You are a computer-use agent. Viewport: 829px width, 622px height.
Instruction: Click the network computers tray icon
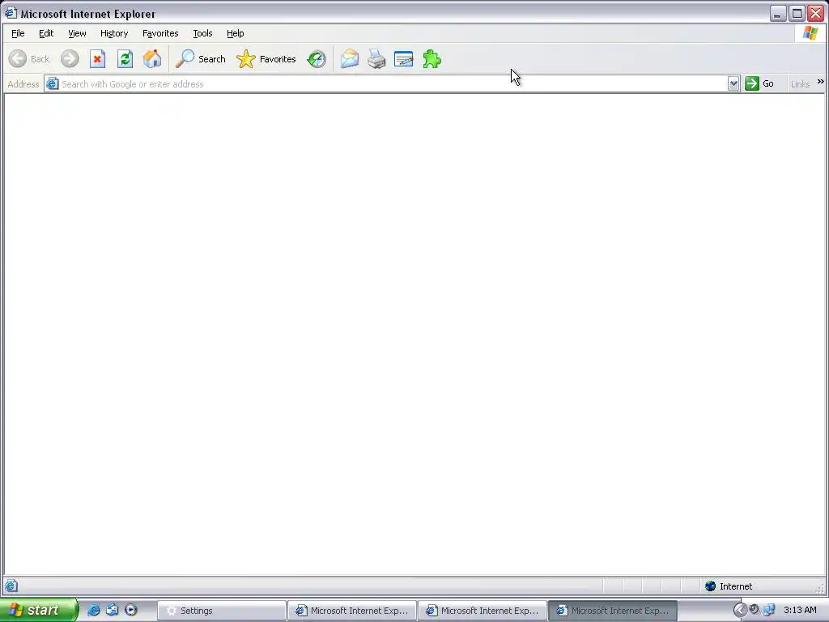pos(769,610)
